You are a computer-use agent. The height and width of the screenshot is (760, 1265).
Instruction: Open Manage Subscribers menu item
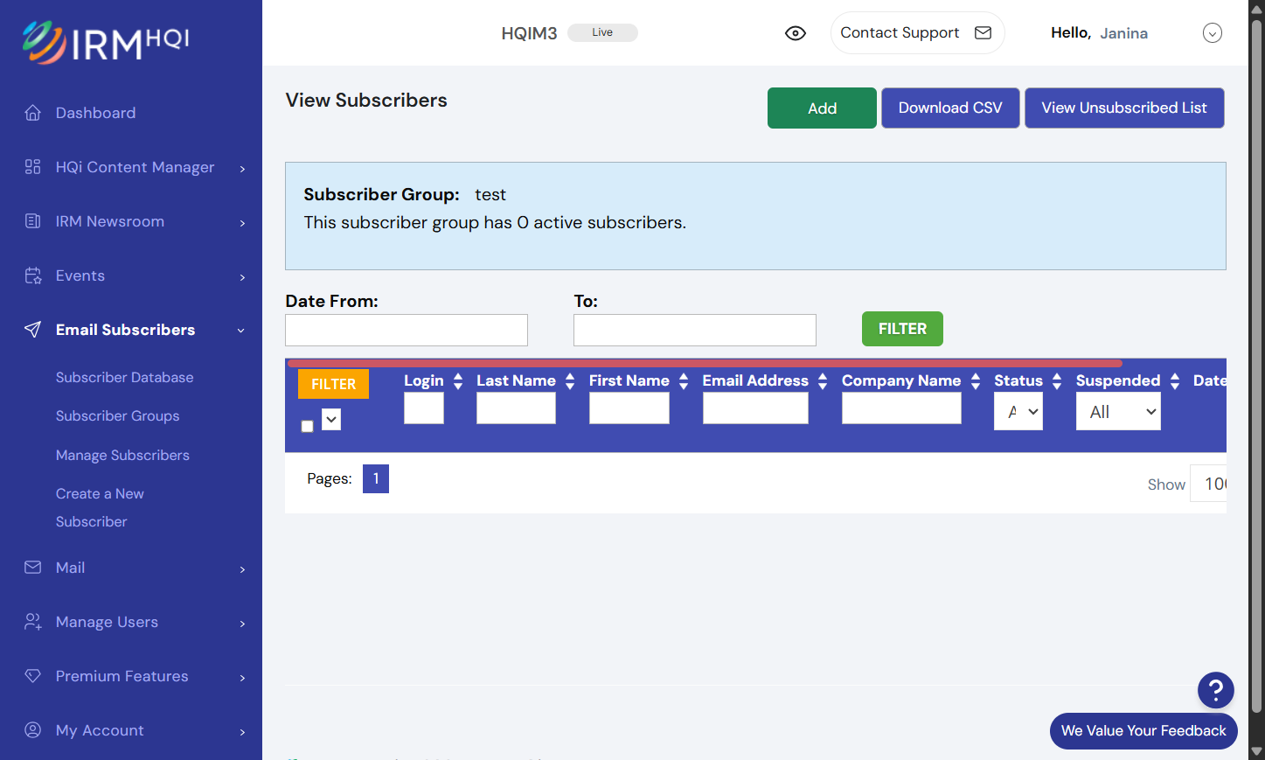pyautogui.click(x=122, y=455)
